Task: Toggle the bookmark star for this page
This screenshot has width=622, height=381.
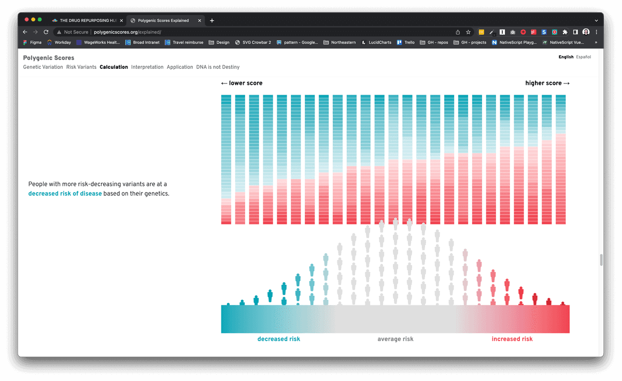Action: 468,32
